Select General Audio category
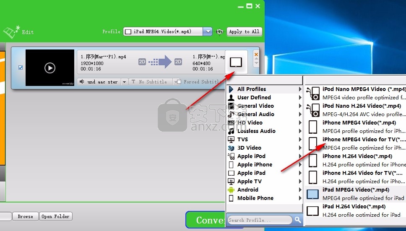The image size is (406, 231). [x=265, y=114]
